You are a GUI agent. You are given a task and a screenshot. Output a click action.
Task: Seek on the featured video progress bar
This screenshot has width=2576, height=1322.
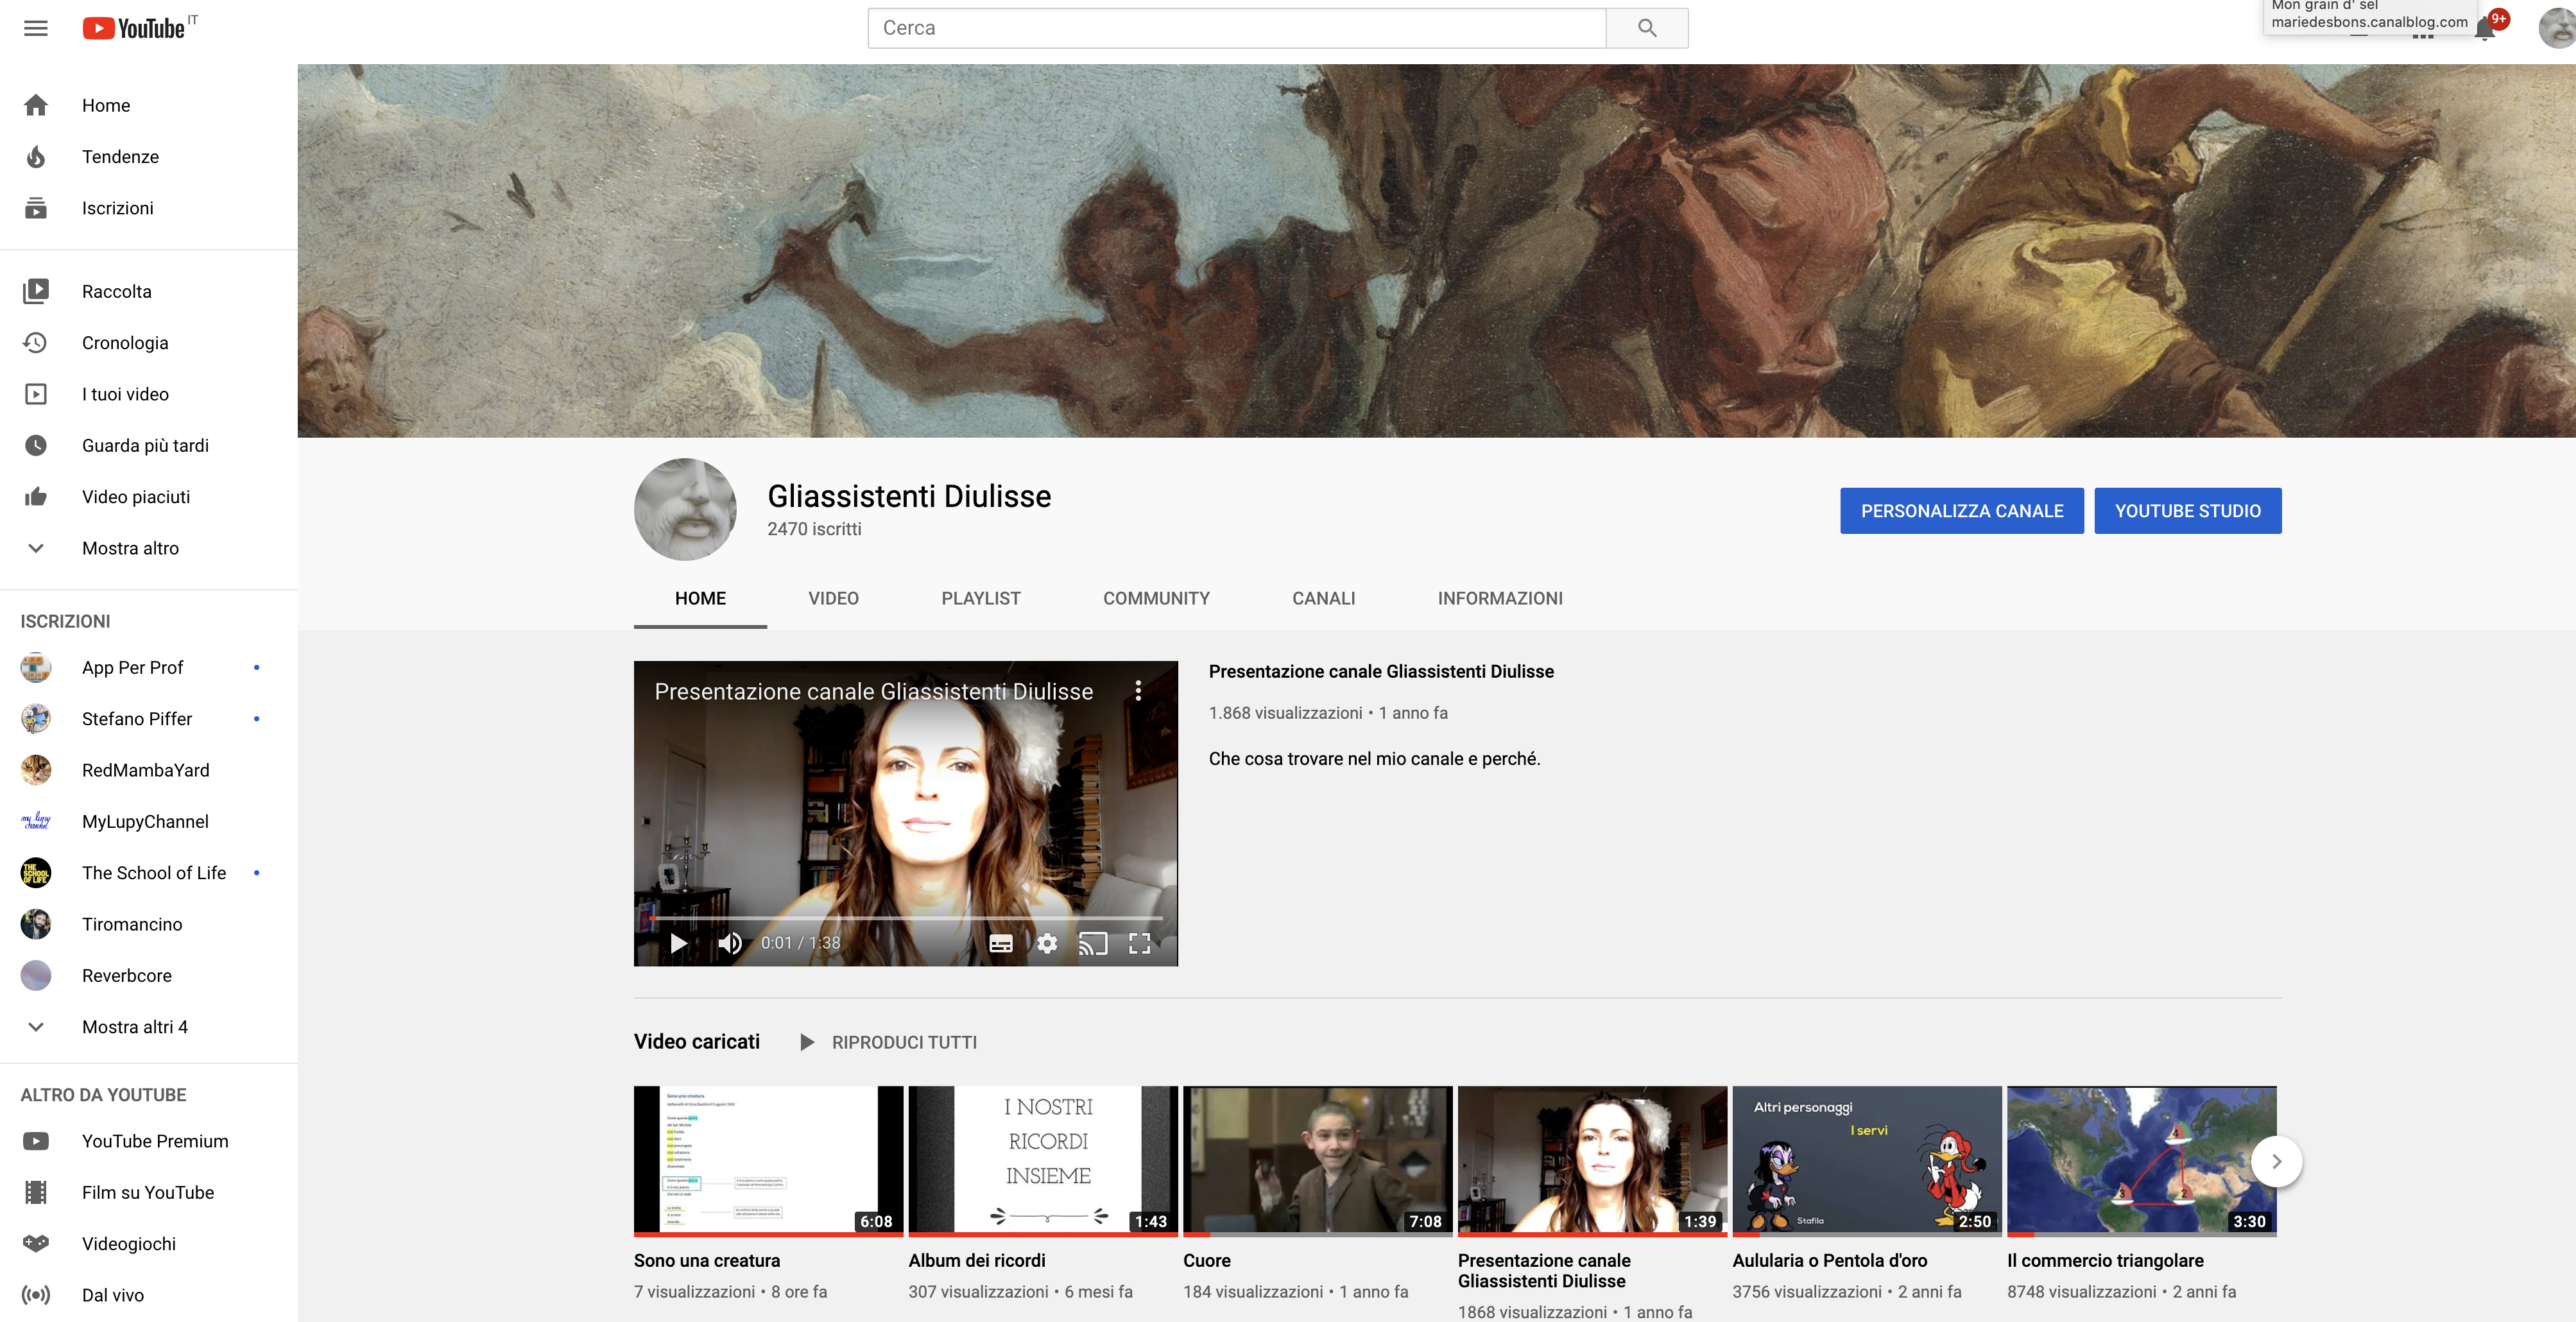tap(905, 918)
